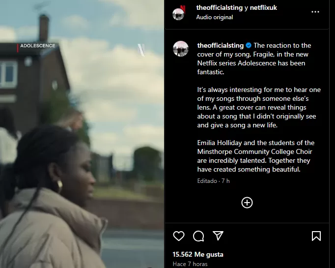
Task: Click theofficialsting username in caption
Action: [220, 45]
